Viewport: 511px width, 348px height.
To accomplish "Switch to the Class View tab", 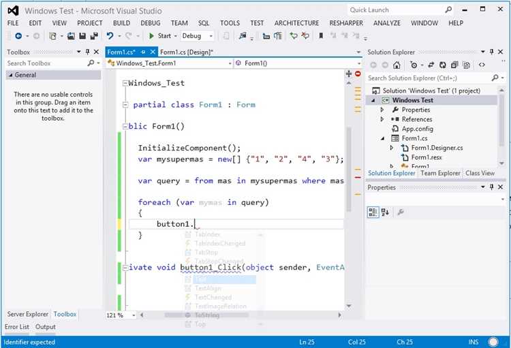I will (x=480, y=173).
